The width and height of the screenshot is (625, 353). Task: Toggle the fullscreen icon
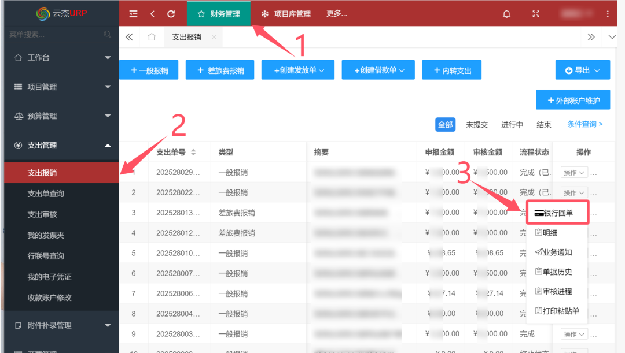pos(535,14)
